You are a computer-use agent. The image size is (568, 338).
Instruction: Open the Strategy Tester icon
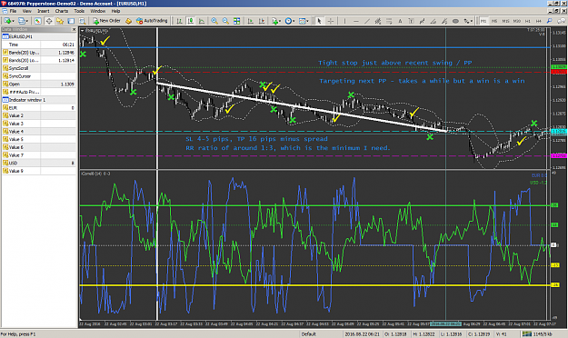pos(82,21)
